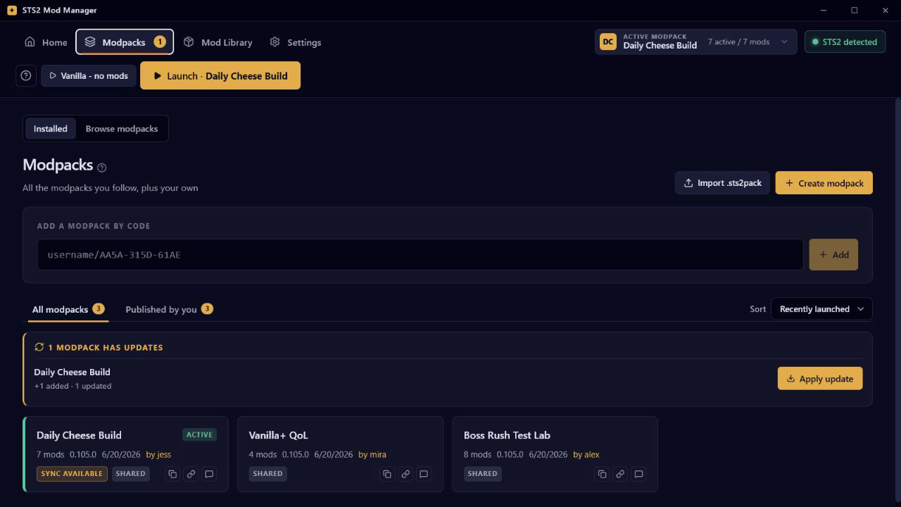
Task: Open the Boss Rush Test Lab card
Action: tap(555, 454)
